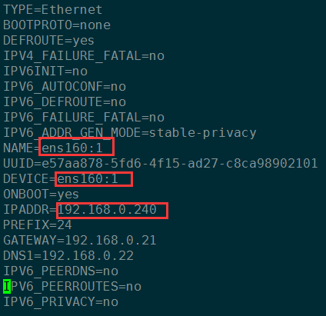Click the IPADDR value 192.168.0.240

(107, 210)
